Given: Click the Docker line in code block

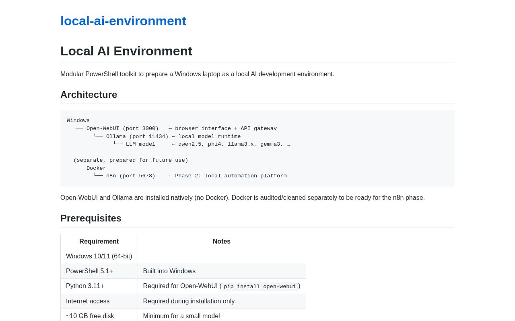Looking at the screenshot, I should point(90,168).
